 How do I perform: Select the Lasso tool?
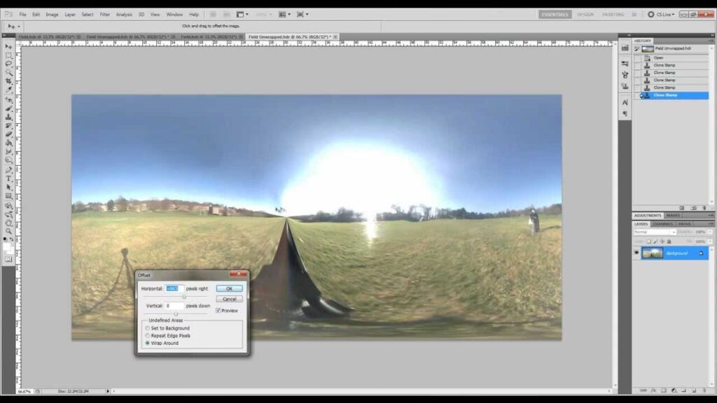tap(8, 64)
